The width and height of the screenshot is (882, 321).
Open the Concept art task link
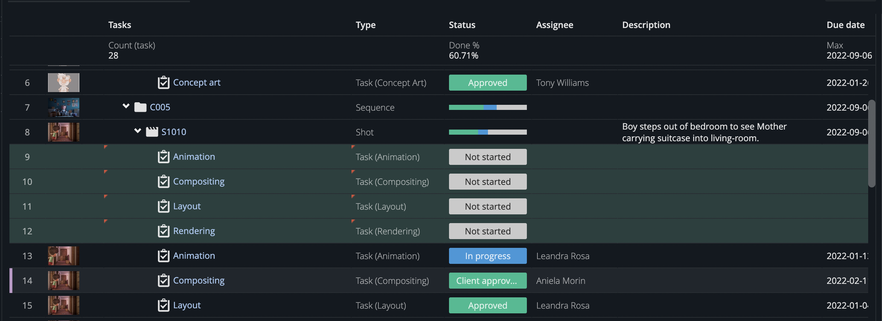click(196, 83)
